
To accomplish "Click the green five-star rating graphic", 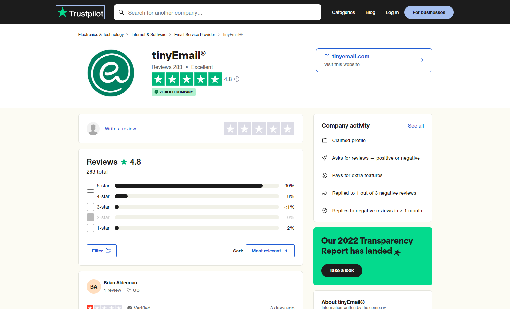I will (187, 79).
